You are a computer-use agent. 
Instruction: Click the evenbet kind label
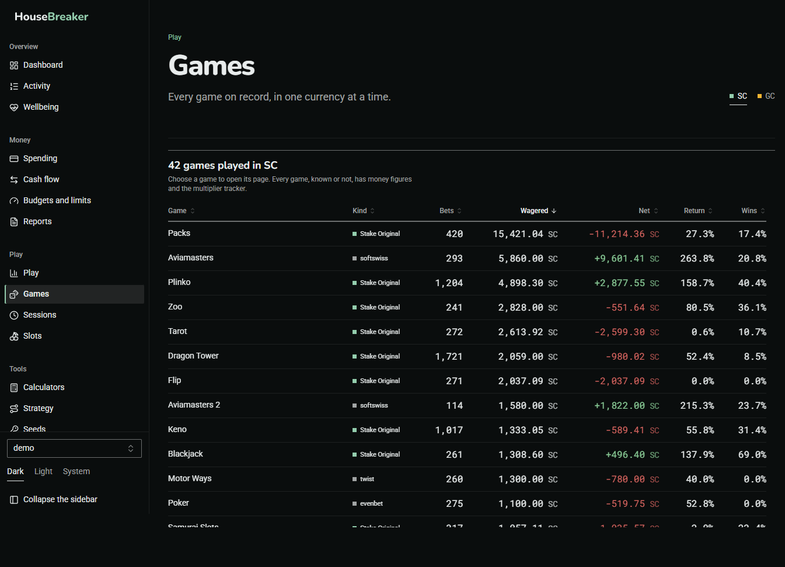[371, 504]
